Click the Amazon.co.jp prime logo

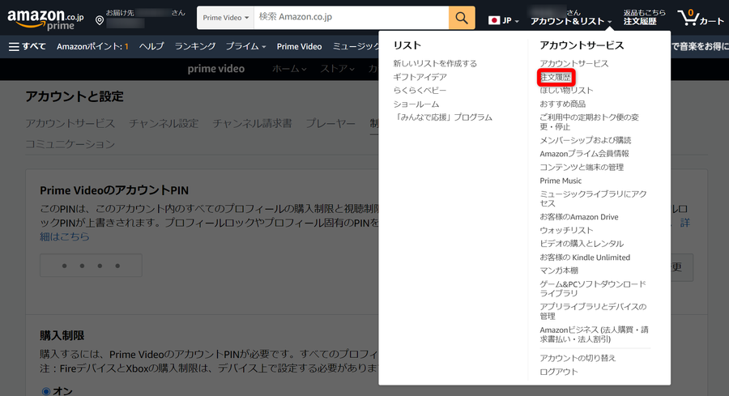pos(45,19)
